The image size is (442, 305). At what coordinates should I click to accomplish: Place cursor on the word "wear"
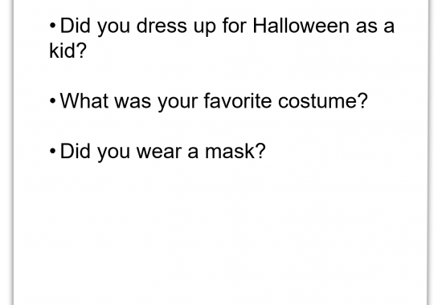tap(159, 151)
